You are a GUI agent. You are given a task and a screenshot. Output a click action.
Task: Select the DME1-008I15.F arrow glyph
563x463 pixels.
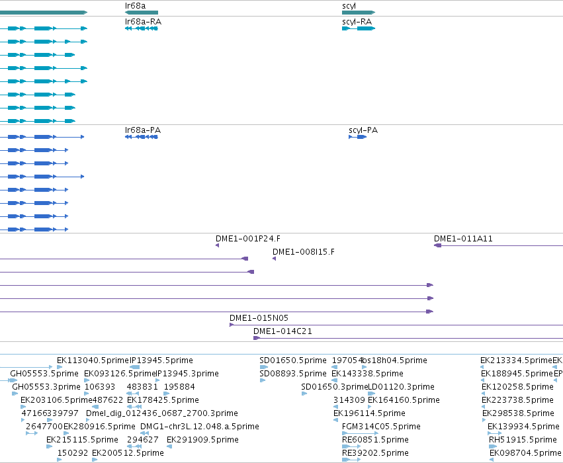pyautogui.click(x=275, y=259)
